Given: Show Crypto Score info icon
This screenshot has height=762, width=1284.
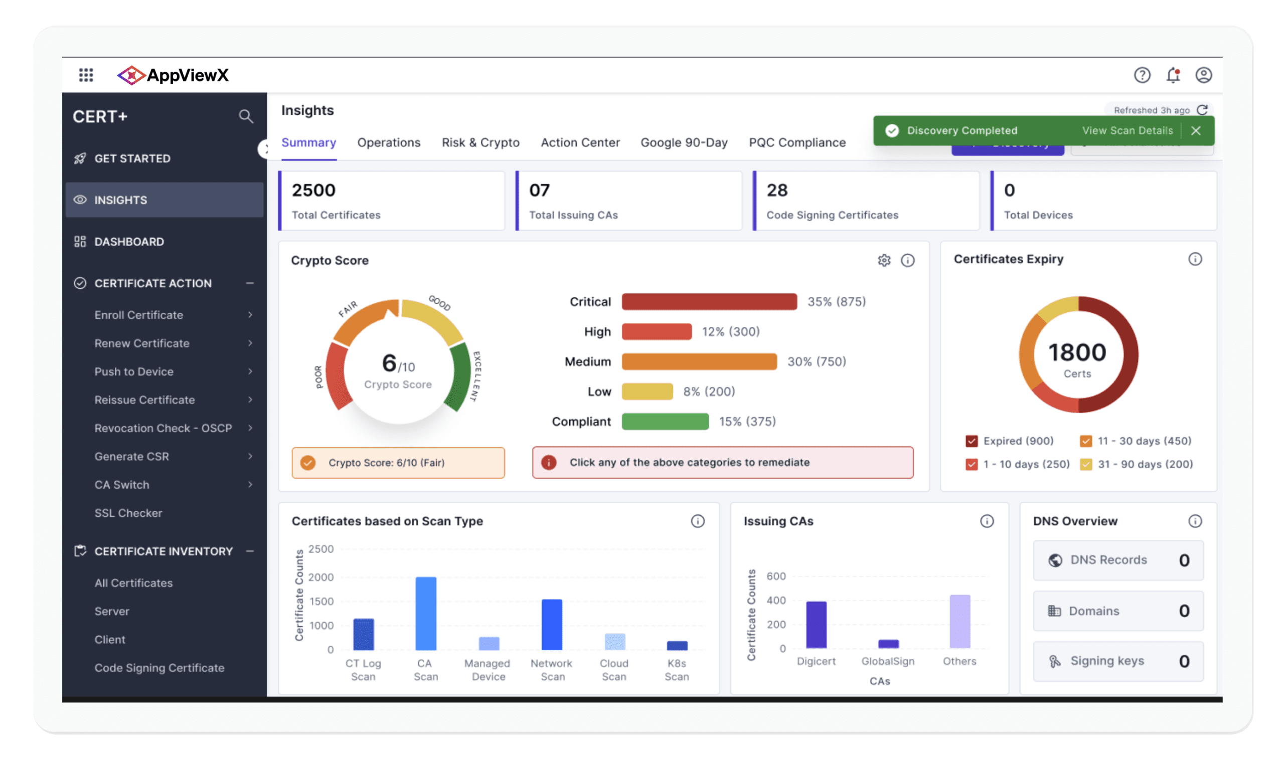Looking at the screenshot, I should coord(907,260).
